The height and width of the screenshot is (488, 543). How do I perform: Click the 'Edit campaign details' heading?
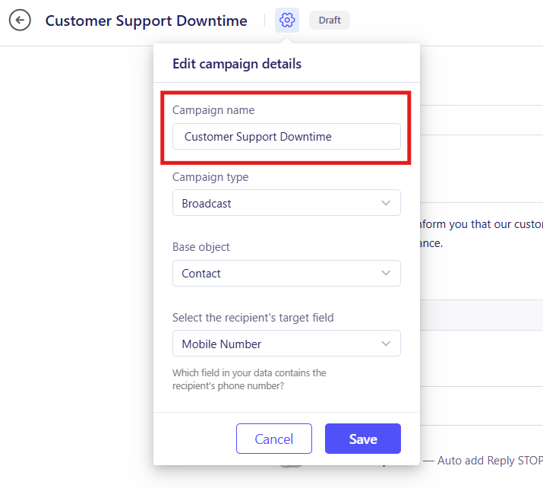(237, 64)
